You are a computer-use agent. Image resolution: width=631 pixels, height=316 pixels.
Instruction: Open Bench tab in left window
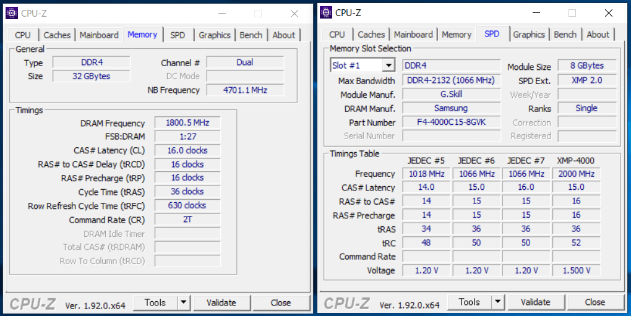click(251, 35)
